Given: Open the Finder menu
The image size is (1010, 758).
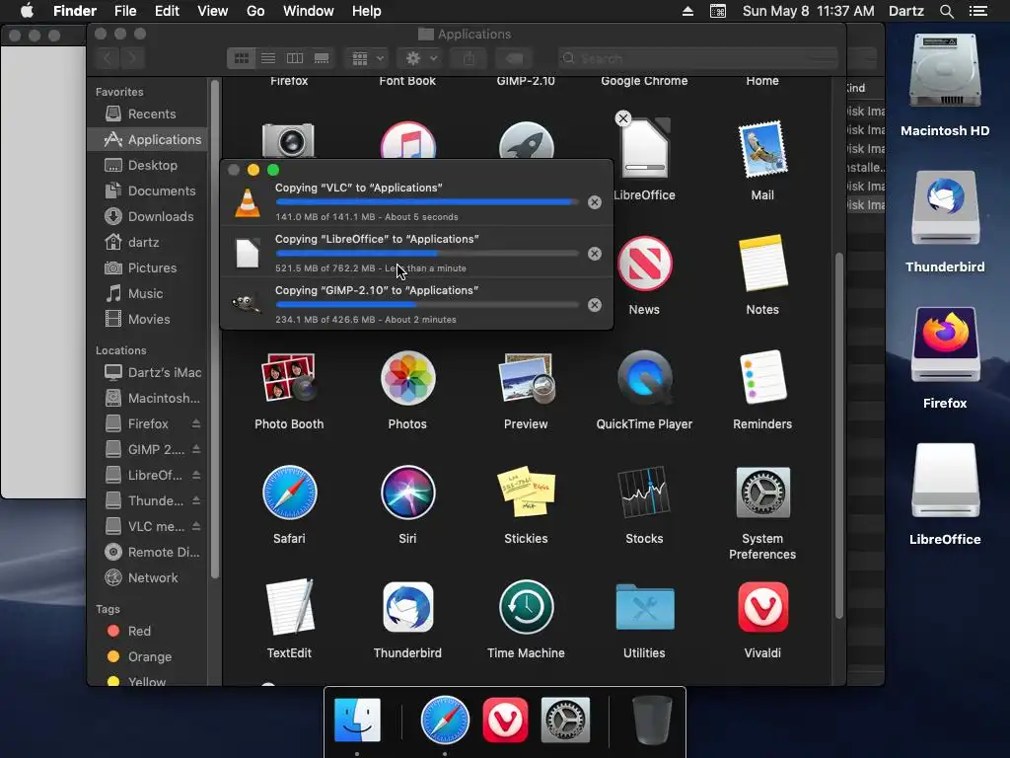Looking at the screenshot, I should pos(75,11).
